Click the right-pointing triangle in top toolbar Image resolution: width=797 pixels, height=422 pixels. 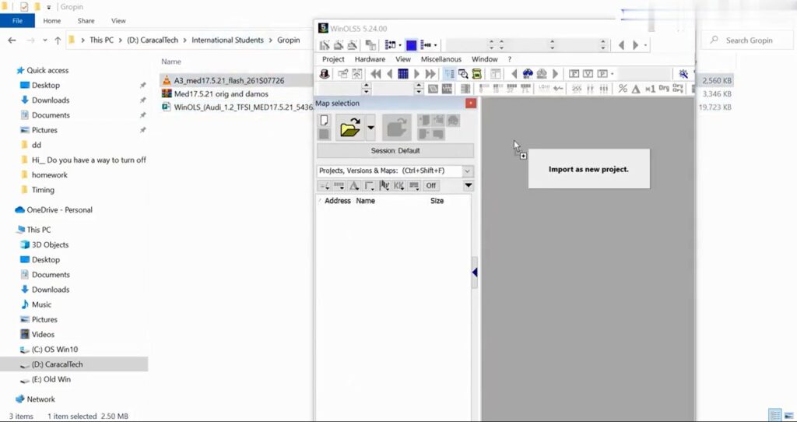[635, 45]
